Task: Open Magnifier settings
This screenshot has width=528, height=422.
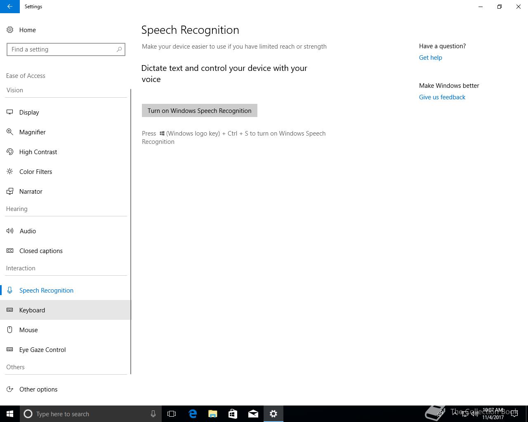Action: (x=66, y=132)
